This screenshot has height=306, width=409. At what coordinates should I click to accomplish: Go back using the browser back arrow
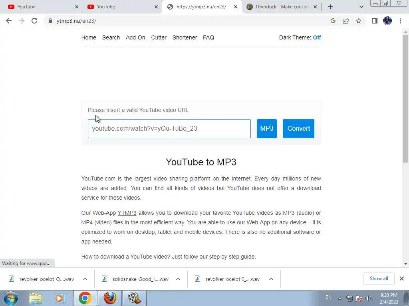[x=9, y=21]
